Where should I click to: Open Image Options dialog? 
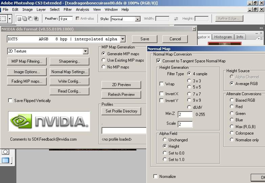27,72
